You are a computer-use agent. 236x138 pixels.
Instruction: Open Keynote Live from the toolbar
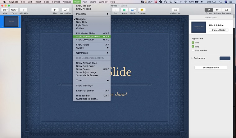tap(65, 10)
